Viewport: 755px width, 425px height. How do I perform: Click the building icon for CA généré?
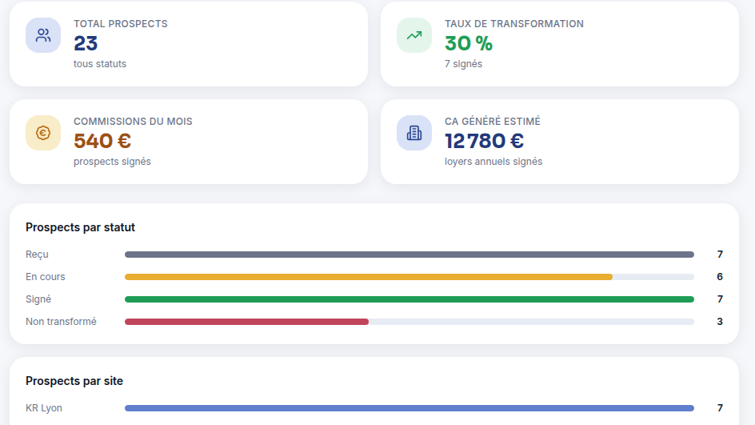point(414,133)
